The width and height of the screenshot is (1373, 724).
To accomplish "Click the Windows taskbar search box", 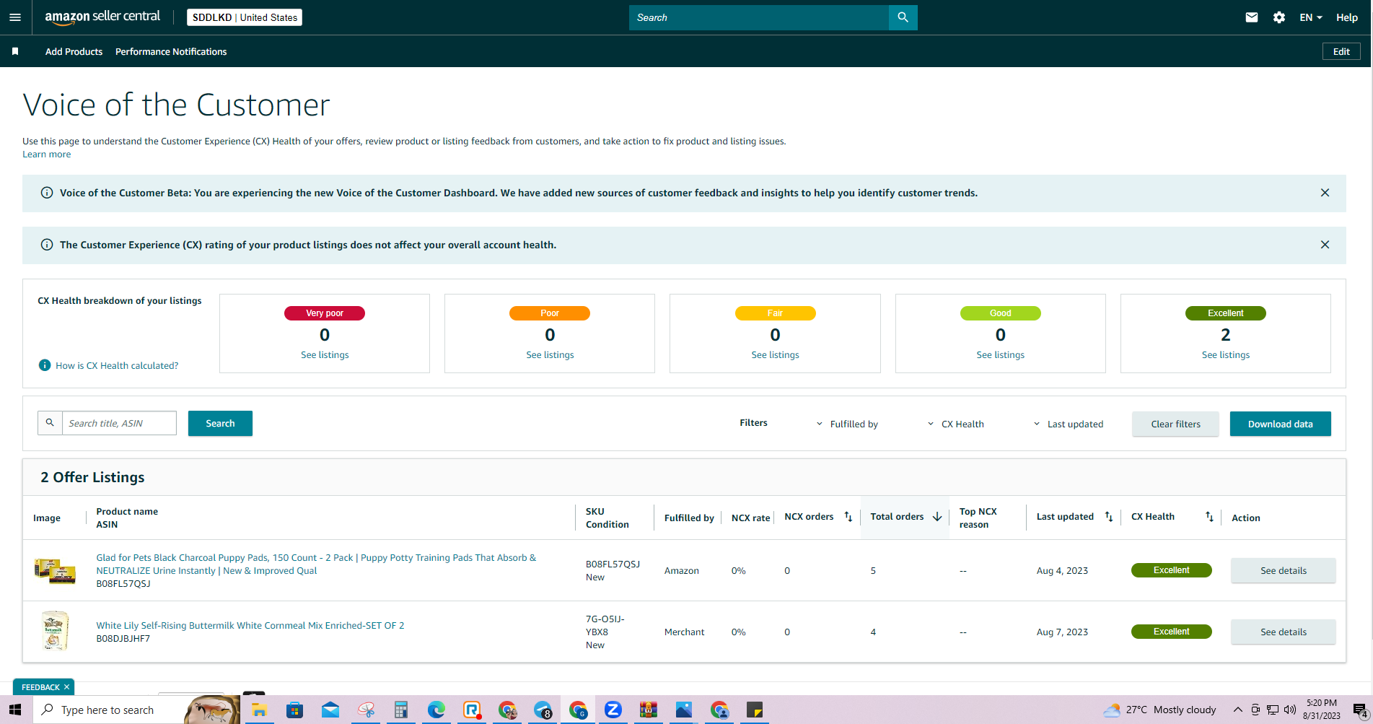I will (x=137, y=710).
